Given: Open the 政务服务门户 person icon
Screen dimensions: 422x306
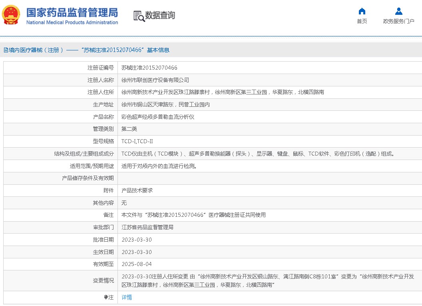Looking at the screenshot, I should (398, 11).
